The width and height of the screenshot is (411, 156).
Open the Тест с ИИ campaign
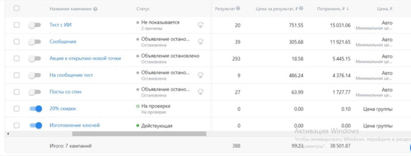60,25
